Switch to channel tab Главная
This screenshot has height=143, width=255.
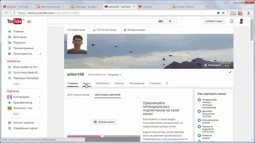click(73, 83)
